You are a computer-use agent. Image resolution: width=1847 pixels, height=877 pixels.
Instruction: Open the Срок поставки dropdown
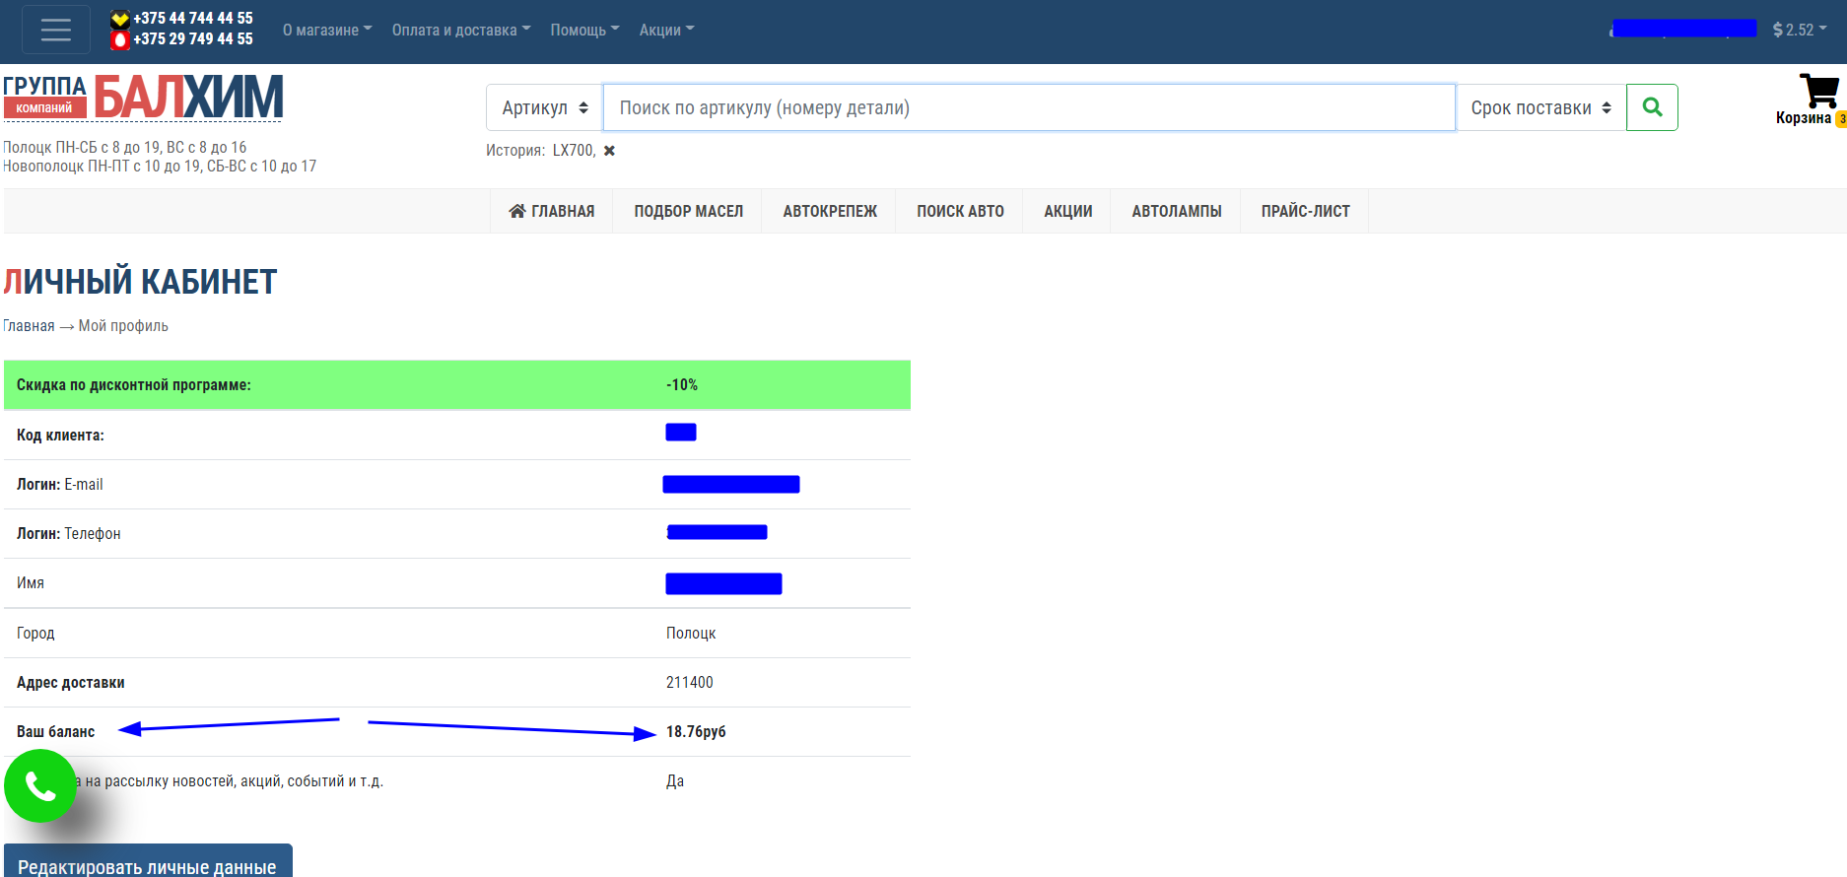(1539, 107)
